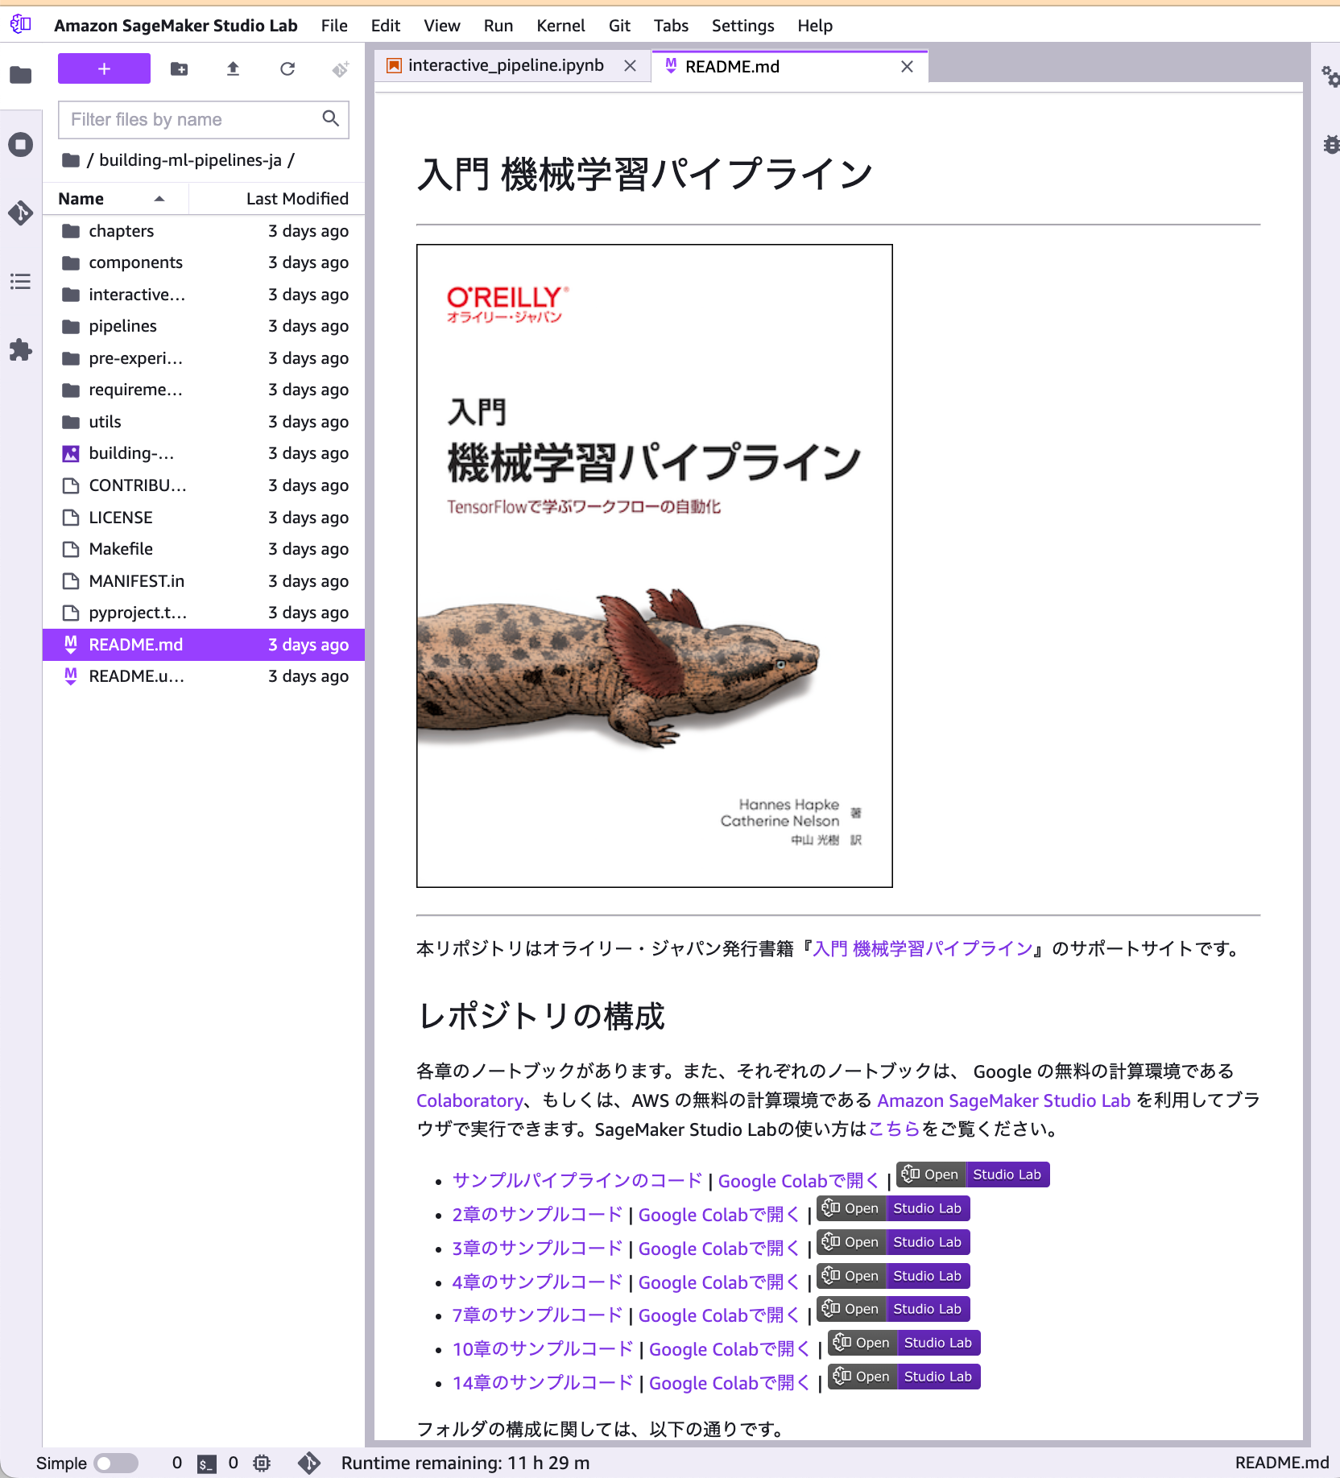Select the chapters folder
The image size is (1340, 1478).
click(204, 231)
